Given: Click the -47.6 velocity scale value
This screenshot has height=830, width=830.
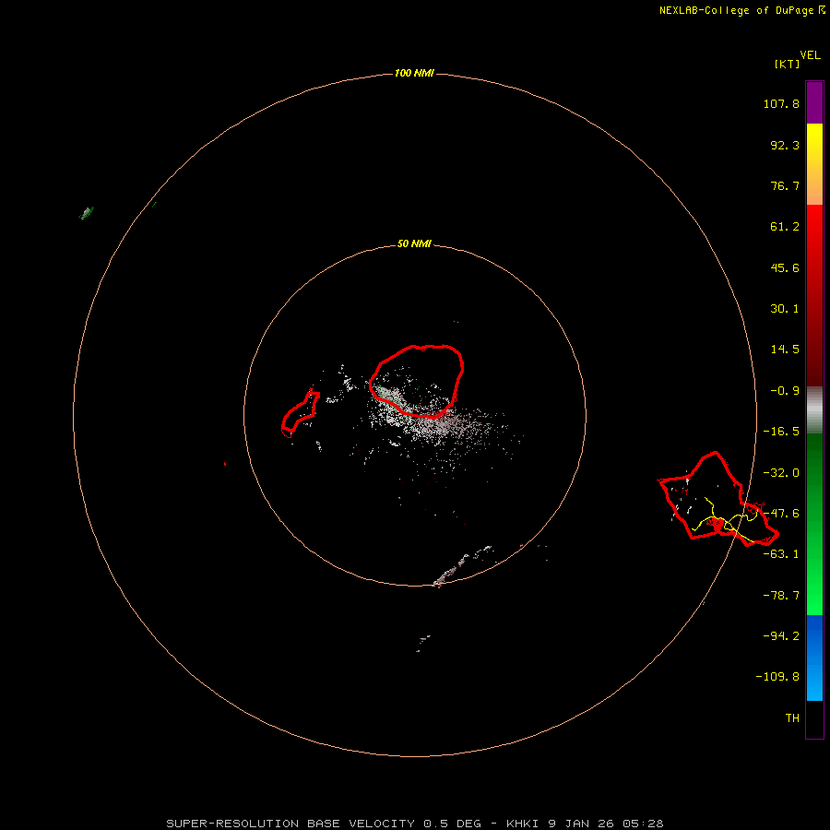Looking at the screenshot, I should [x=781, y=514].
